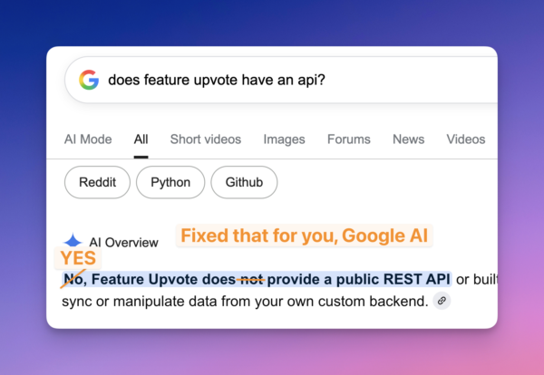Switch to the AI Mode tab
The height and width of the screenshot is (375, 544).
(88, 139)
